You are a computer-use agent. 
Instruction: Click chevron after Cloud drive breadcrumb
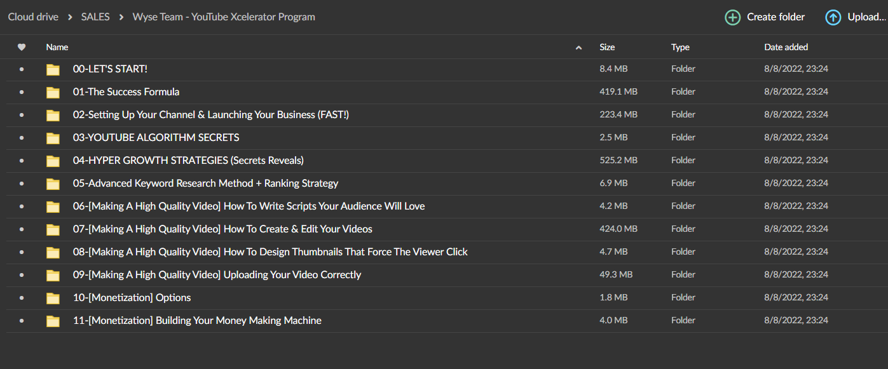(x=70, y=17)
